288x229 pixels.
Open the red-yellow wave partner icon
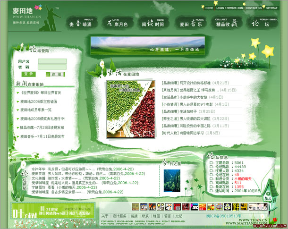[202, 207]
